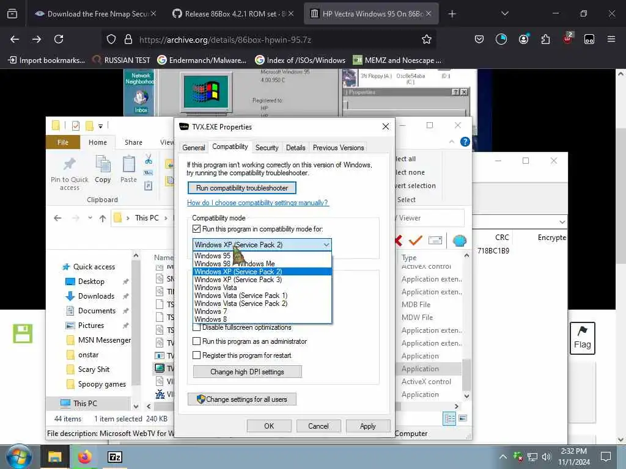Close the TVX.EXE Properties dialog

(x=385, y=126)
